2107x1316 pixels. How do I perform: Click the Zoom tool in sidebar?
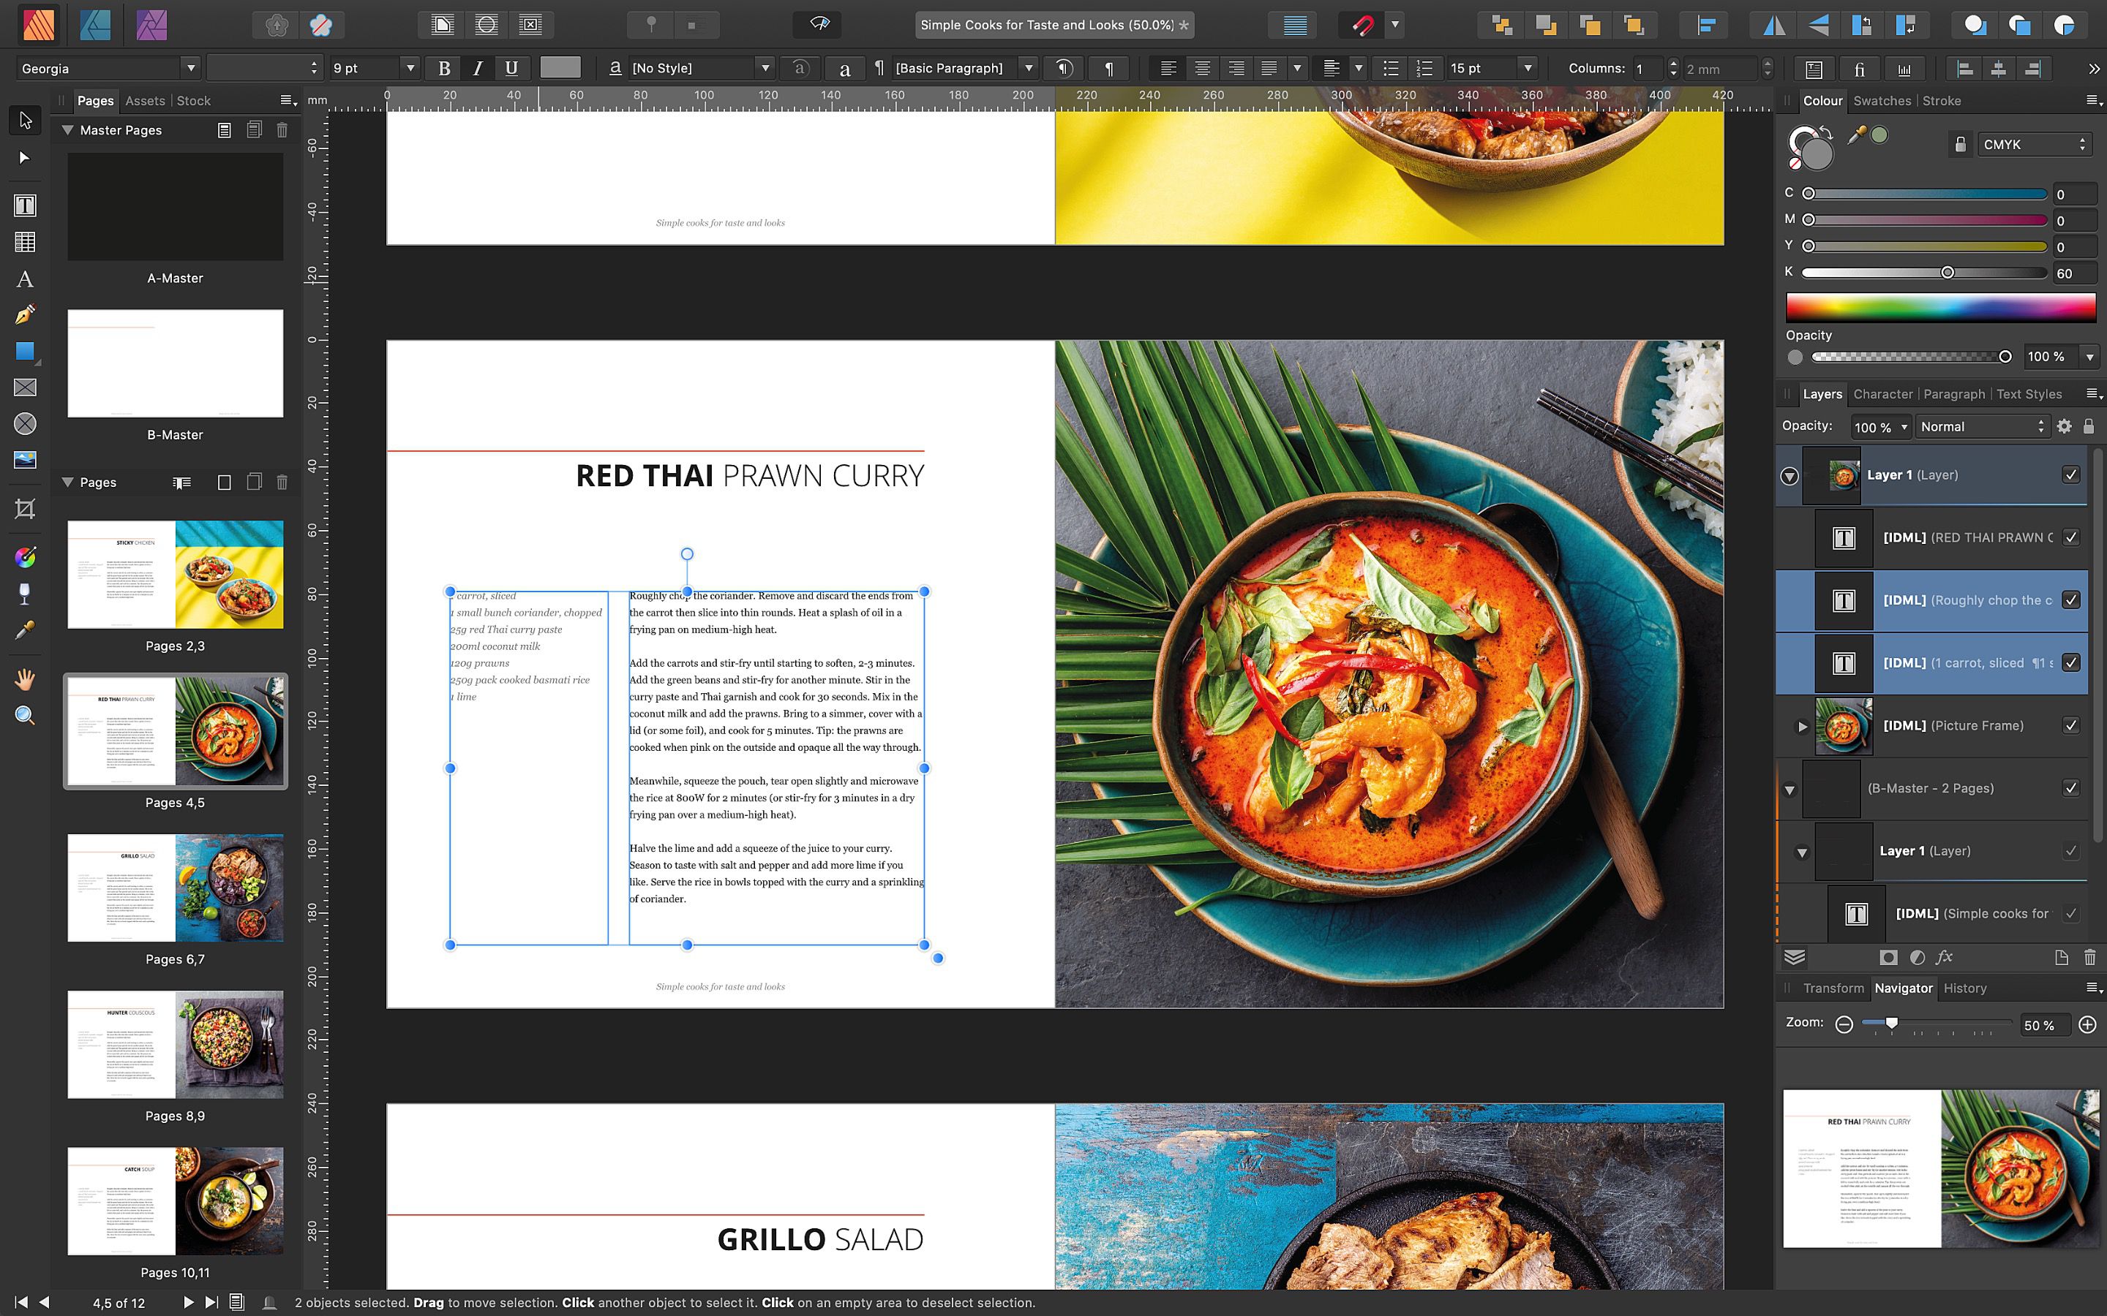23,714
